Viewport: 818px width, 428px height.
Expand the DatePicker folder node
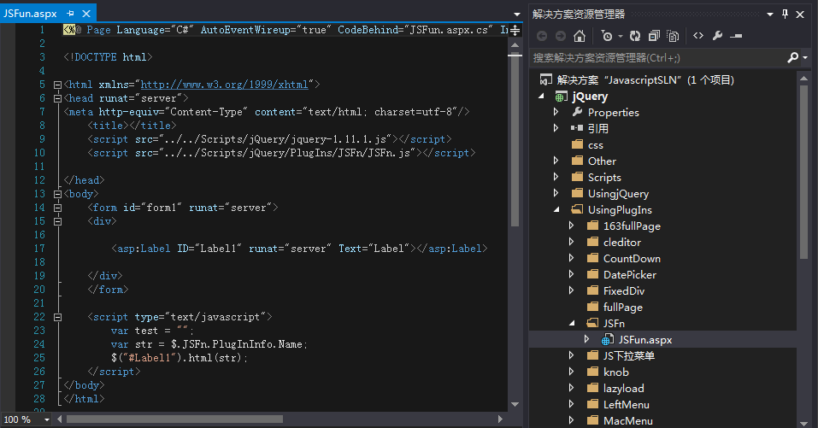tap(572, 275)
